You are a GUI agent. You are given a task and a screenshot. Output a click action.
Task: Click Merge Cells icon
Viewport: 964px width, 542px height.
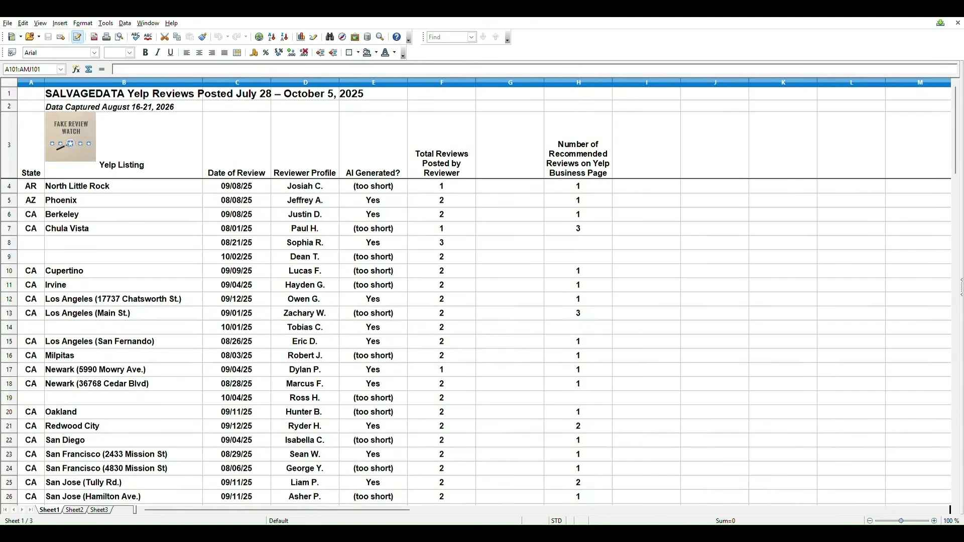[x=237, y=53]
